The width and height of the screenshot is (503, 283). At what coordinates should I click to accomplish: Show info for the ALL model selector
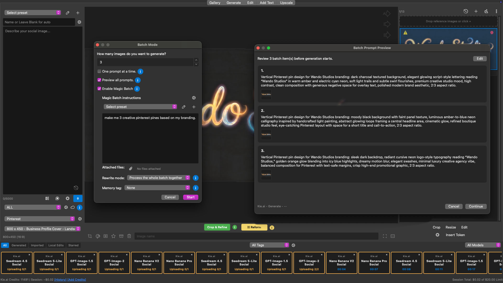pos(80,207)
